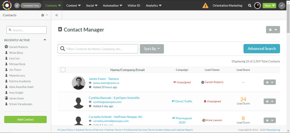
Task: Click Anne Lawson's small avatar icon
Action: (x=204, y=120)
